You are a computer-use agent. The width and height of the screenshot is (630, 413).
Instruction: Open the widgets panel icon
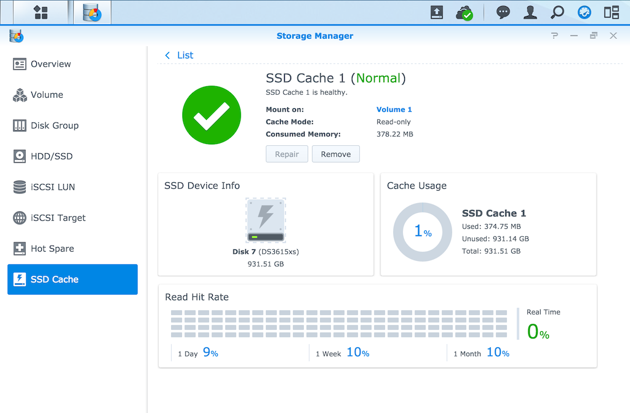pos(612,12)
